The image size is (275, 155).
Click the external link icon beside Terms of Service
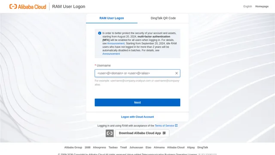point(176,125)
